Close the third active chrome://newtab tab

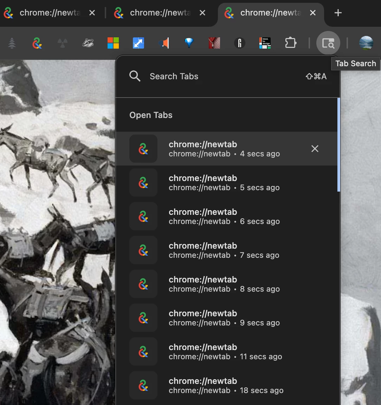tap(313, 13)
